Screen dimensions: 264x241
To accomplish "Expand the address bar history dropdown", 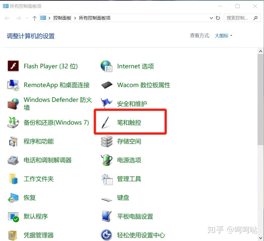I will pos(211,18).
